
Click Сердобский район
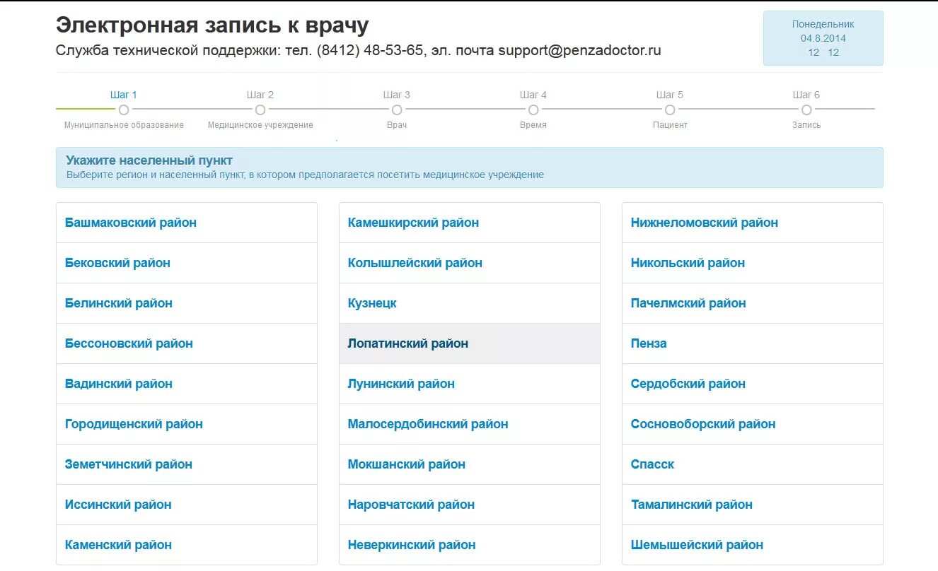point(753,384)
